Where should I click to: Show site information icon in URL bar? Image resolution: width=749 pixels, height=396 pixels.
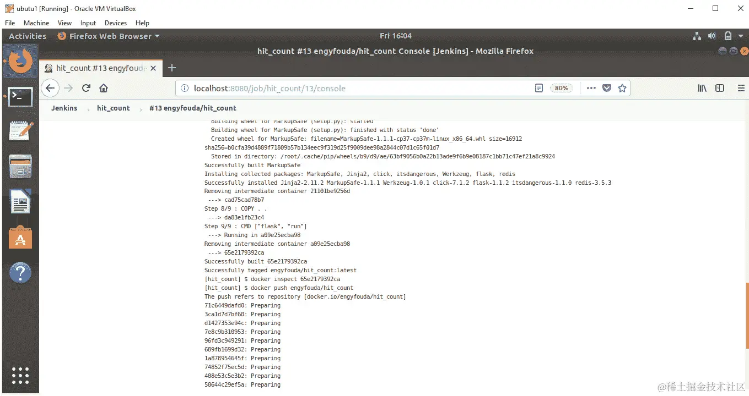(185, 88)
